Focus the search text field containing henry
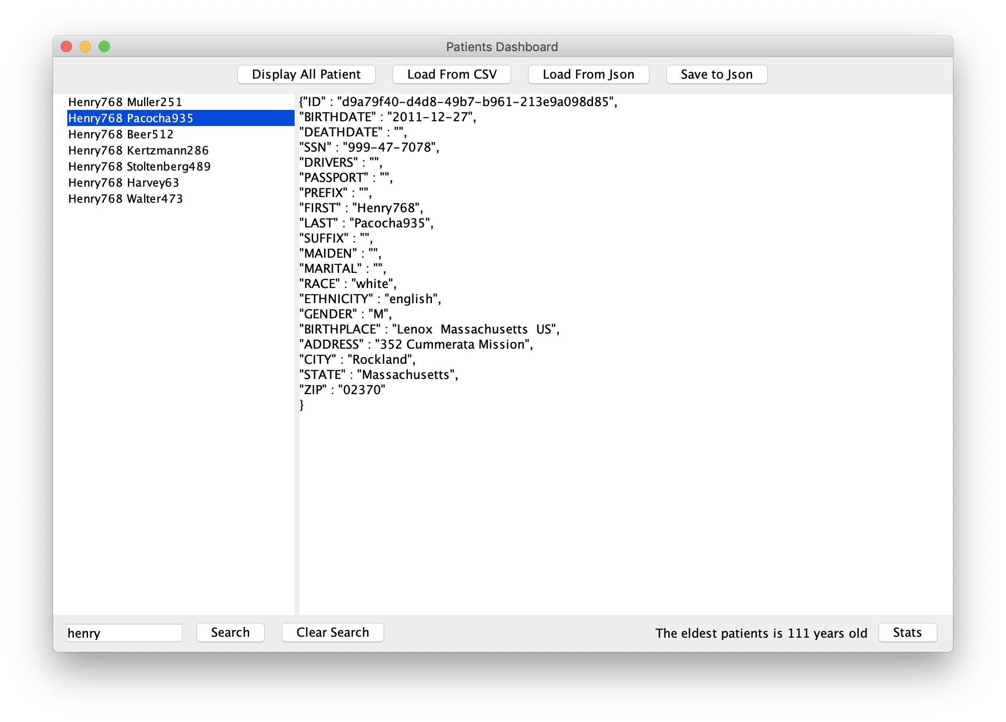The width and height of the screenshot is (1006, 722). (x=124, y=633)
